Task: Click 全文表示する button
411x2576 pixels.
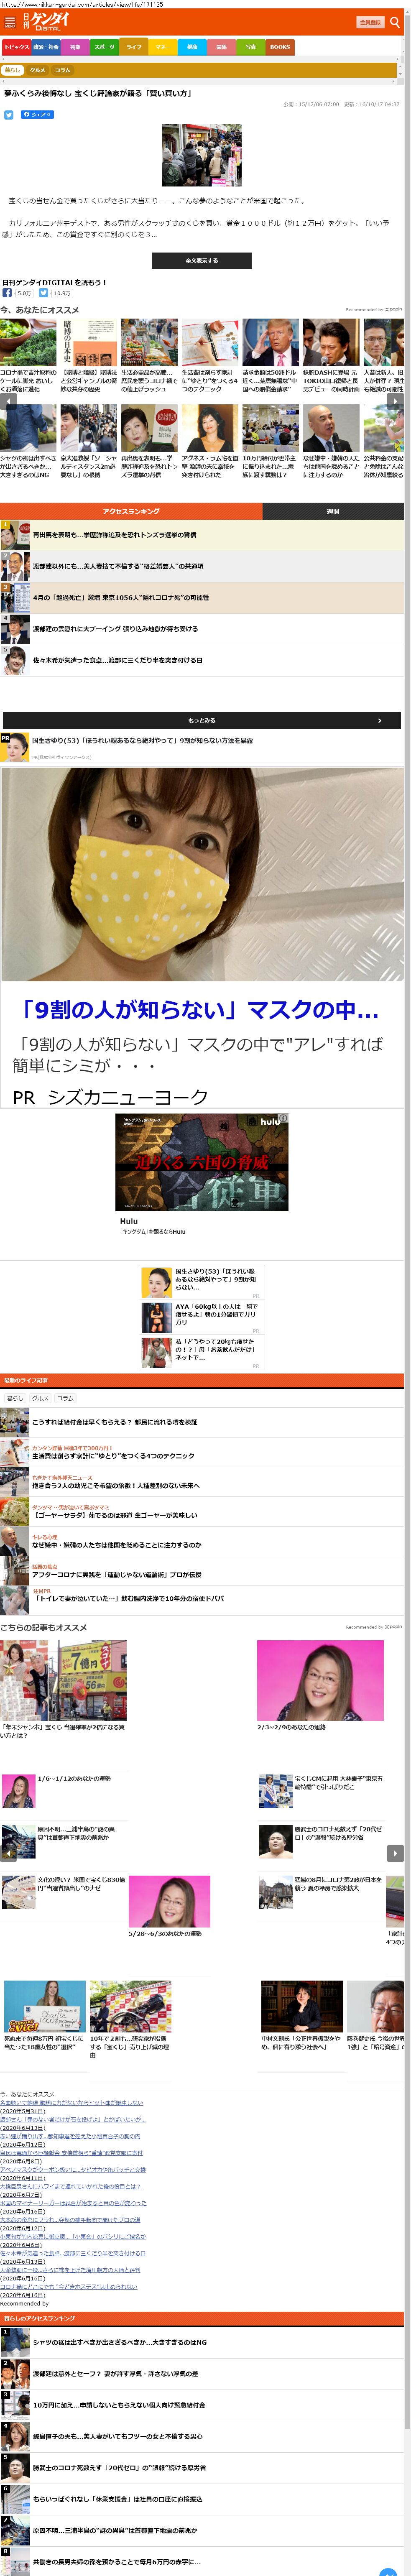Action: click(x=202, y=260)
